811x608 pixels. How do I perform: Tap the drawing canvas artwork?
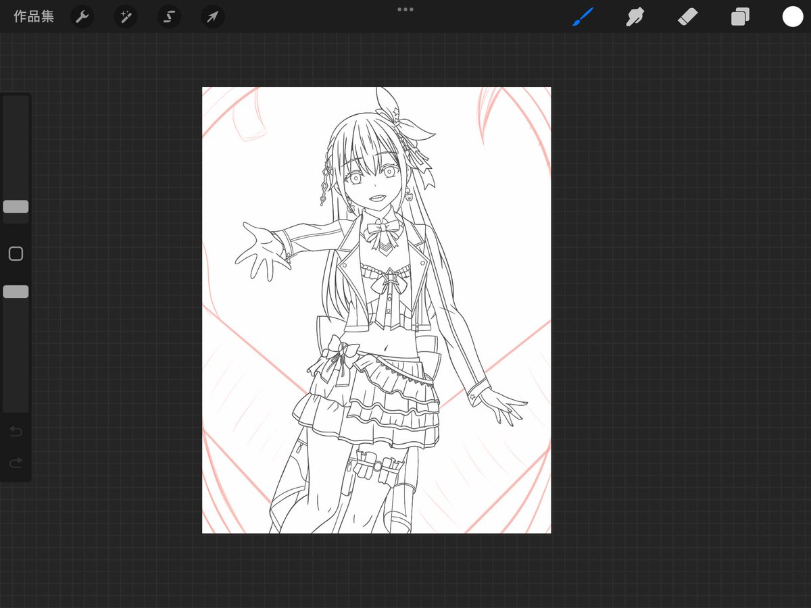pyautogui.click(x=376, y=310)
